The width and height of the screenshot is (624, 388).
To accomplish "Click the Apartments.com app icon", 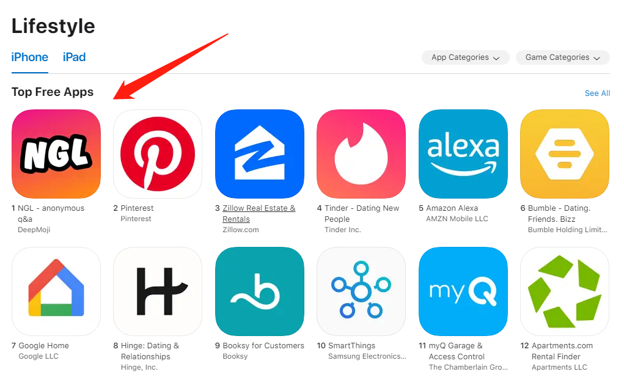I will 565,291.
